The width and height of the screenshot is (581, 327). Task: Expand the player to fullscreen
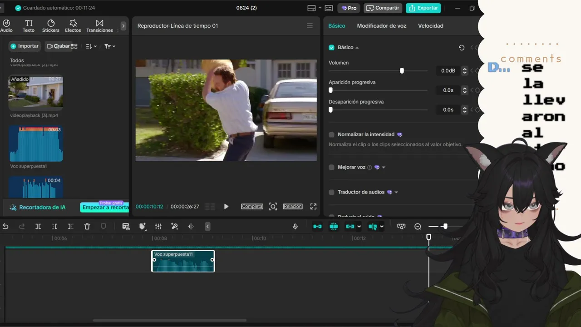pos(313,207)
